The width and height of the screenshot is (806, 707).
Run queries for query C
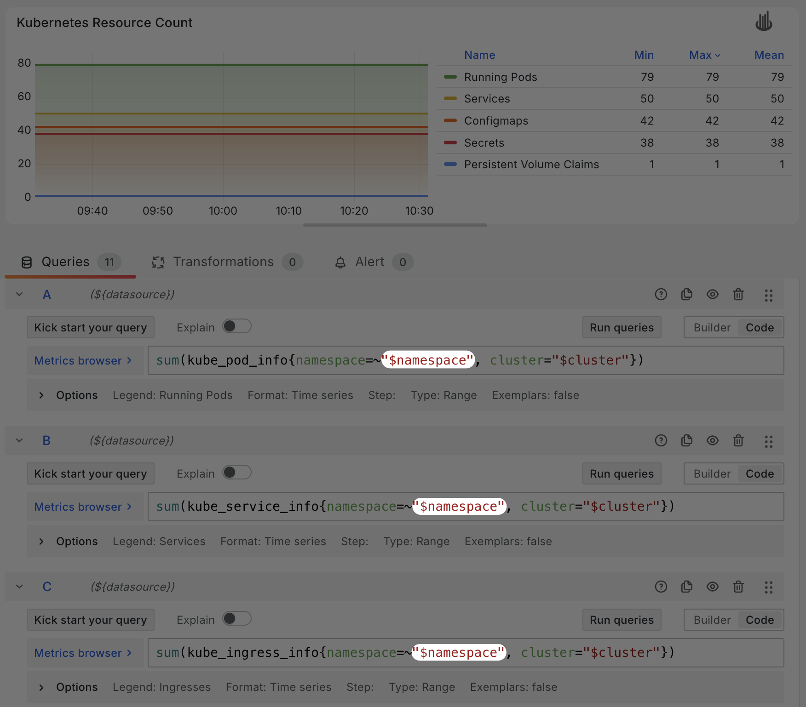pos(622,620)
